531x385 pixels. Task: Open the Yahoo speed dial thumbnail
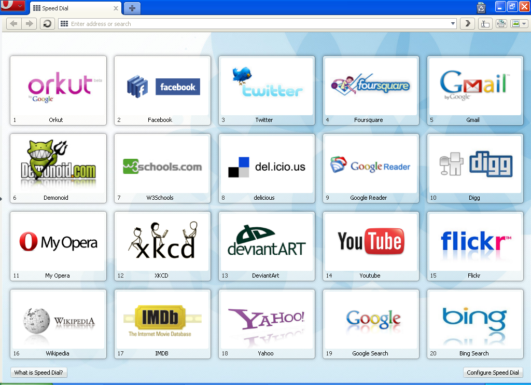click(267, 324)
